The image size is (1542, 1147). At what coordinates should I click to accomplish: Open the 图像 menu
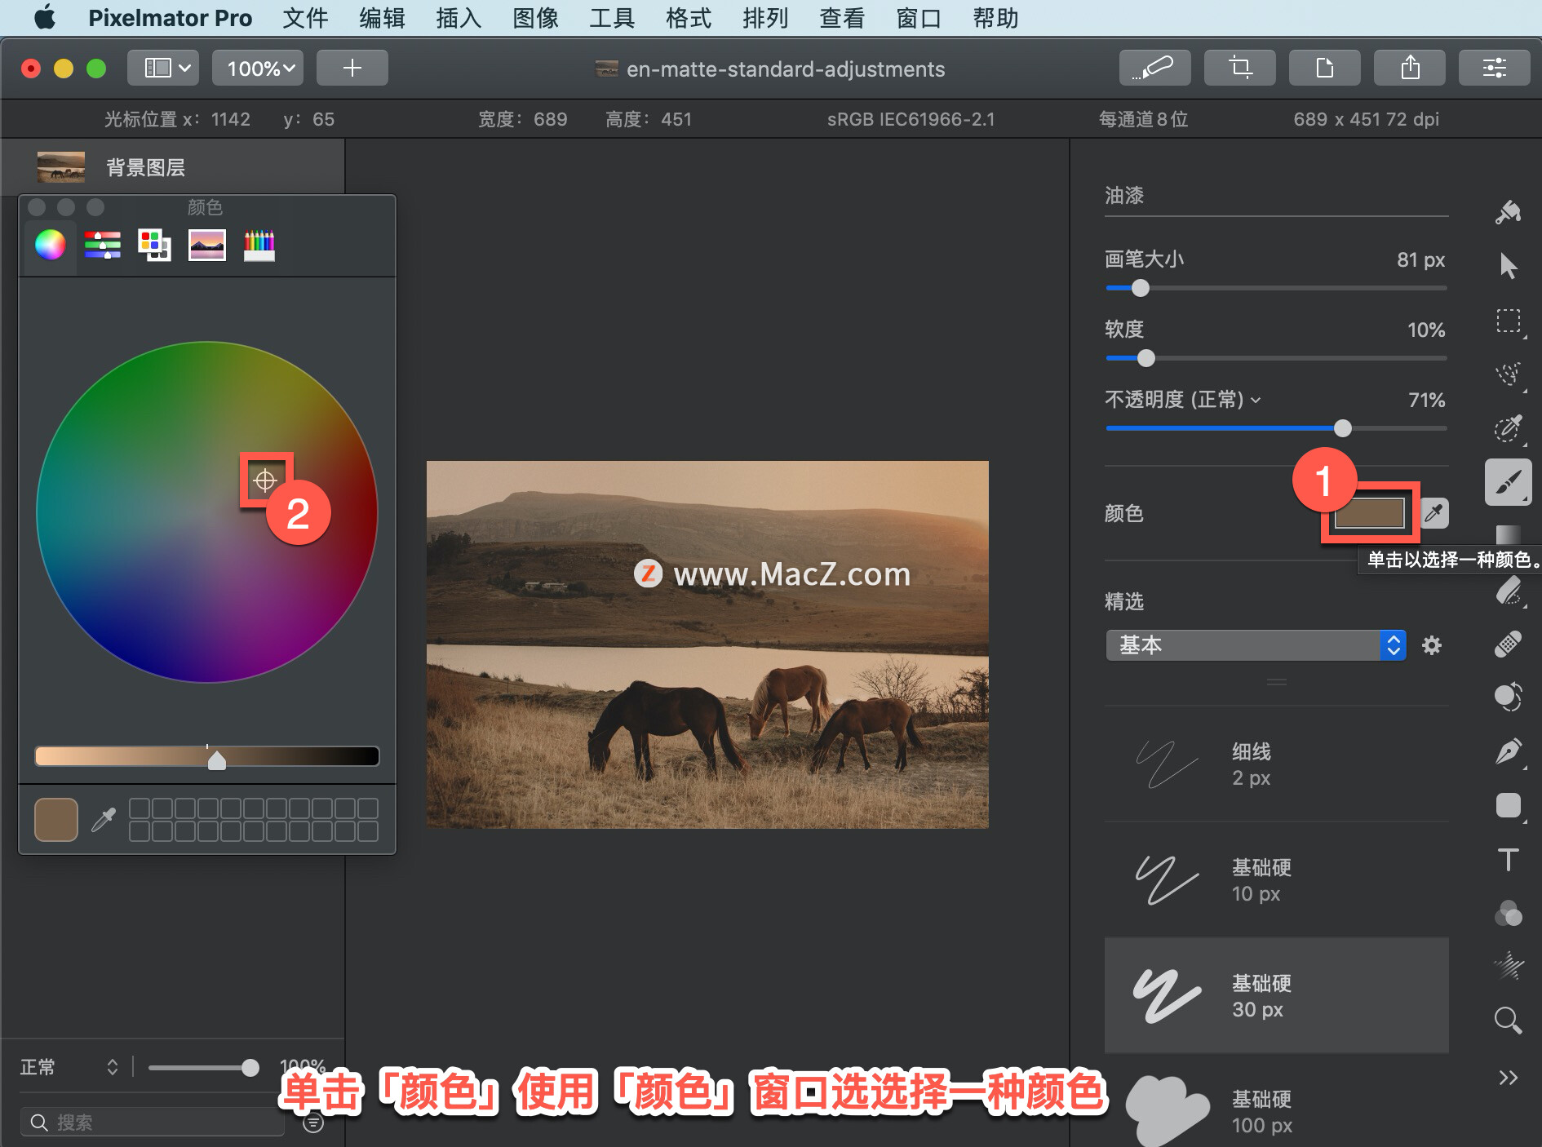click(535, 18)
